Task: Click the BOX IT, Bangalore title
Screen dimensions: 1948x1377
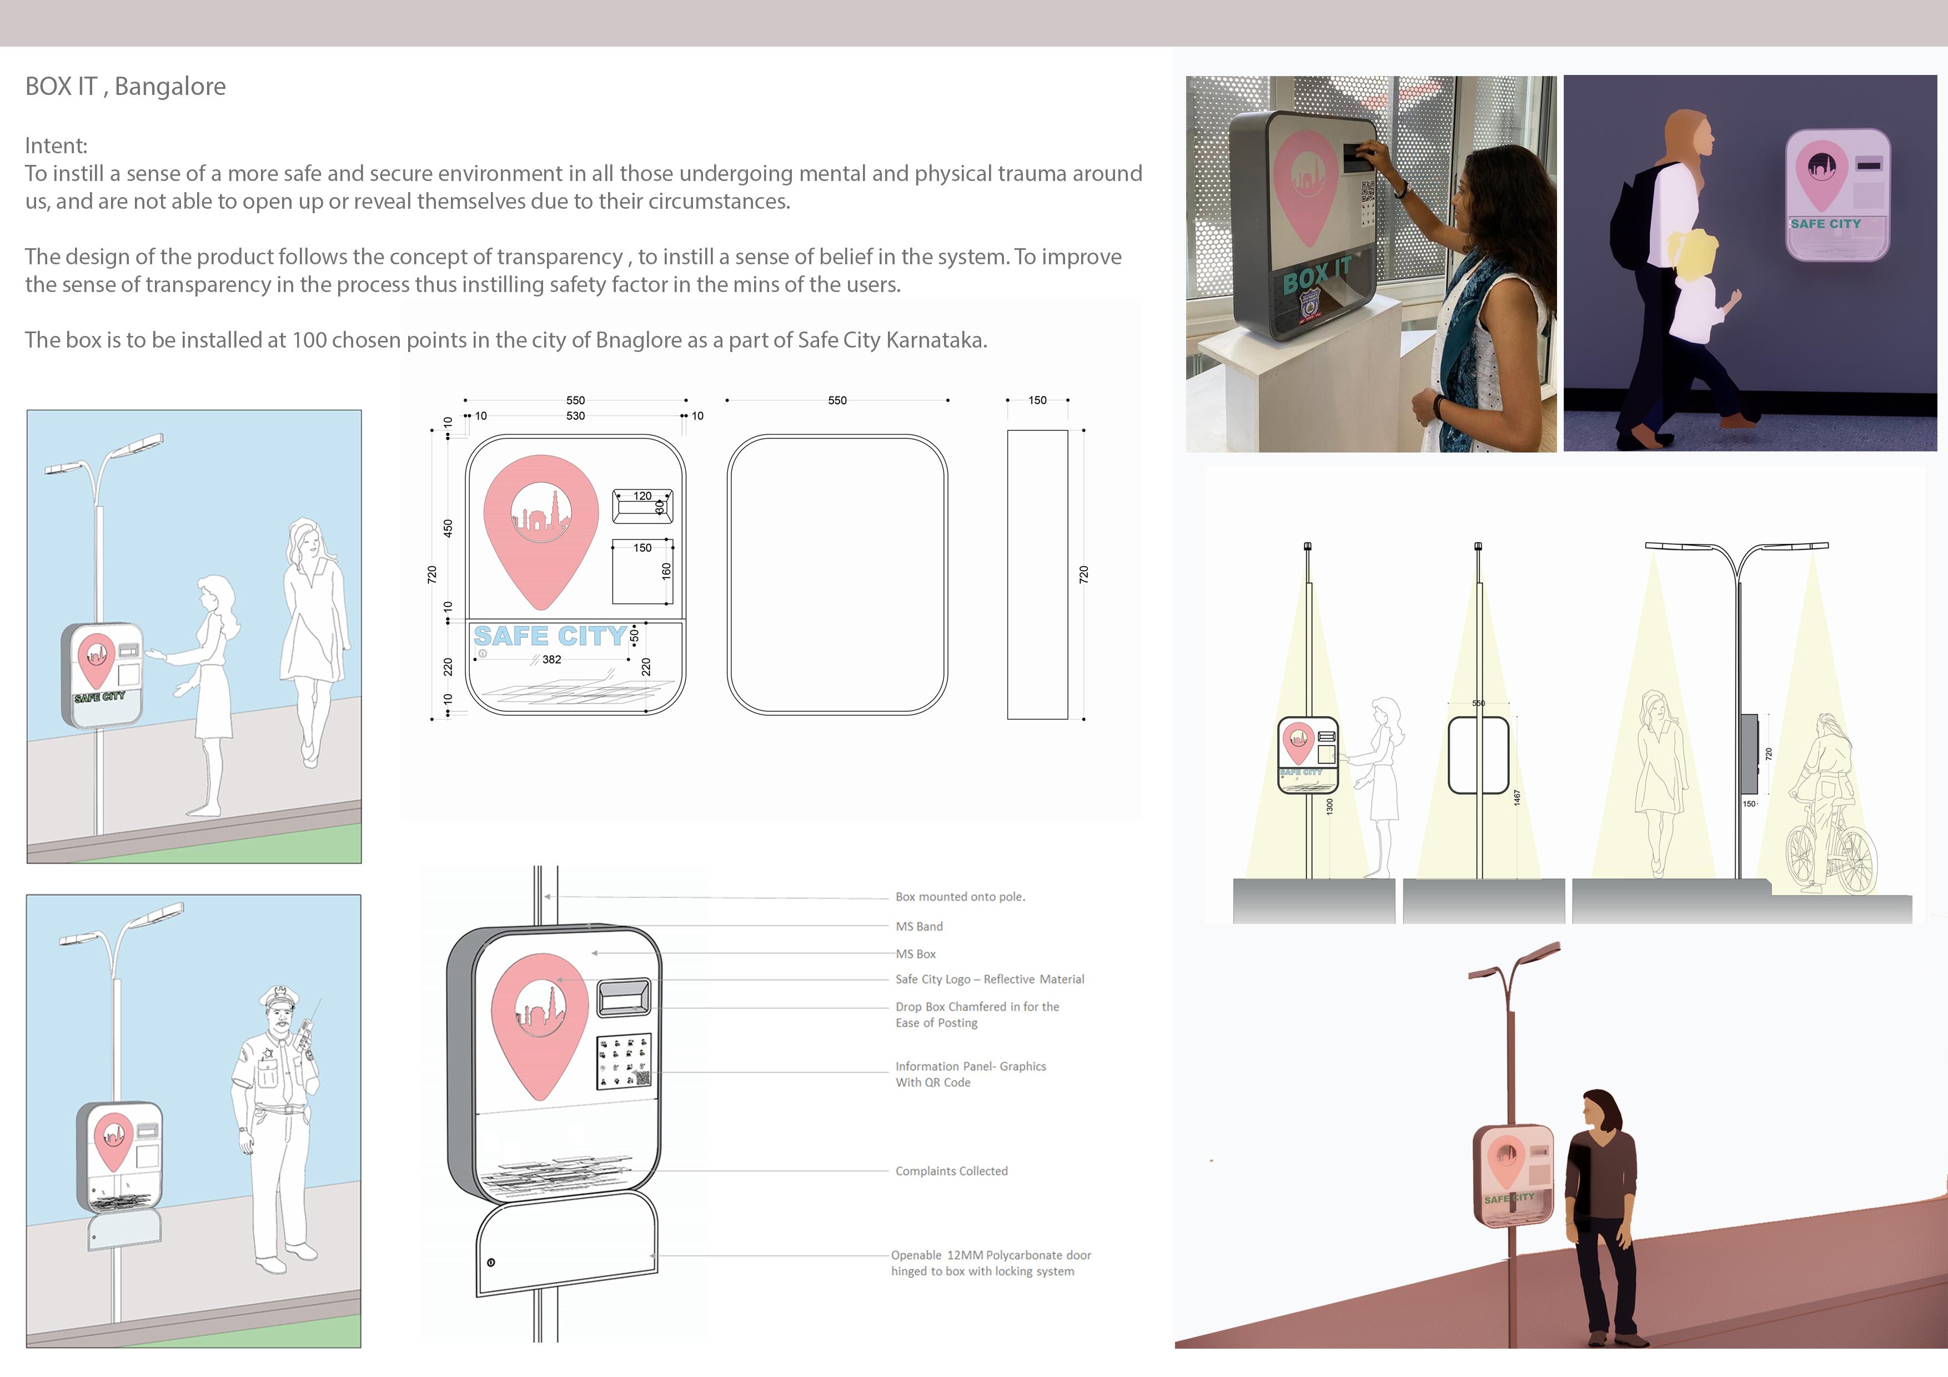Action: coord(125,87)
